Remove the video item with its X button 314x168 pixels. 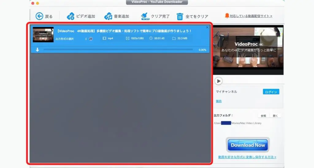(x=207, y=27)
